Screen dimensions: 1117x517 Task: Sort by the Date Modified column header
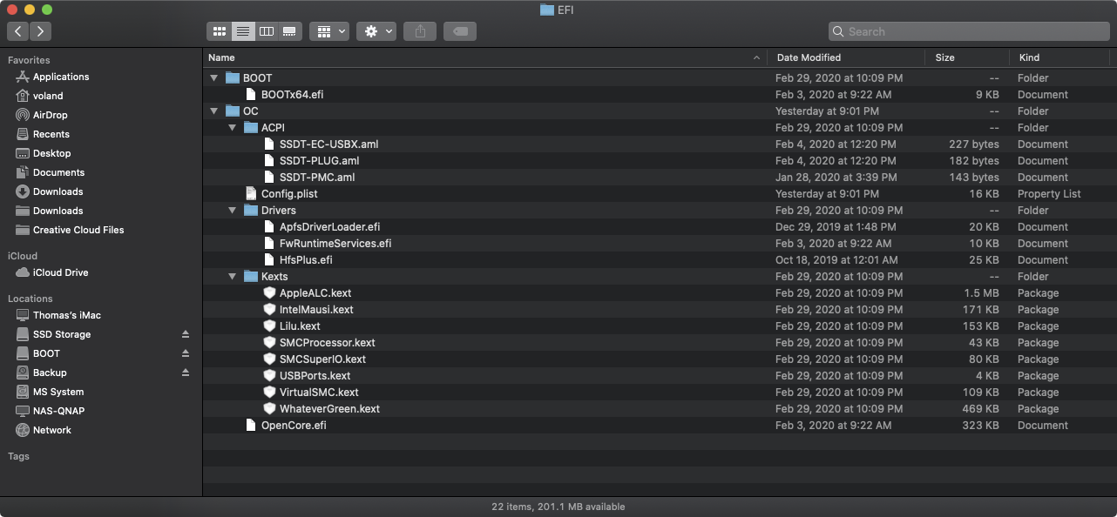pyautogui.click(x=845, y=57)
